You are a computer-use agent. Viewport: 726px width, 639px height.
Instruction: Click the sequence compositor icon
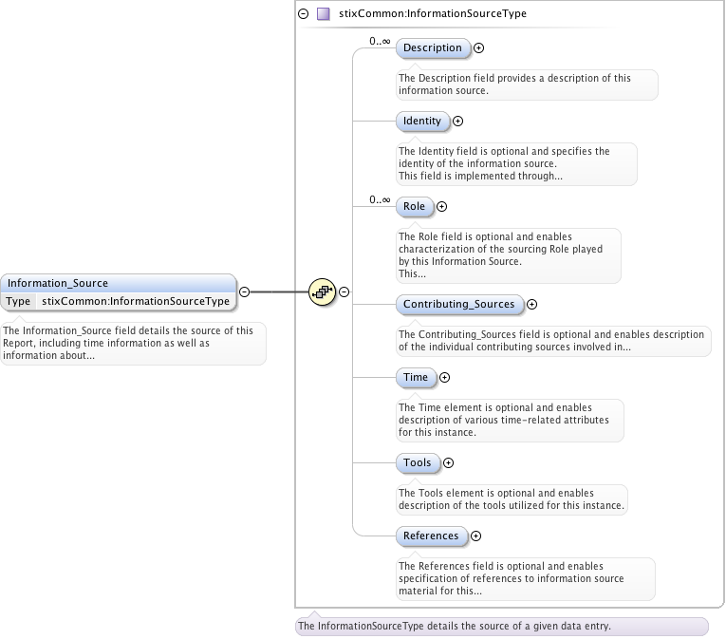323,292
